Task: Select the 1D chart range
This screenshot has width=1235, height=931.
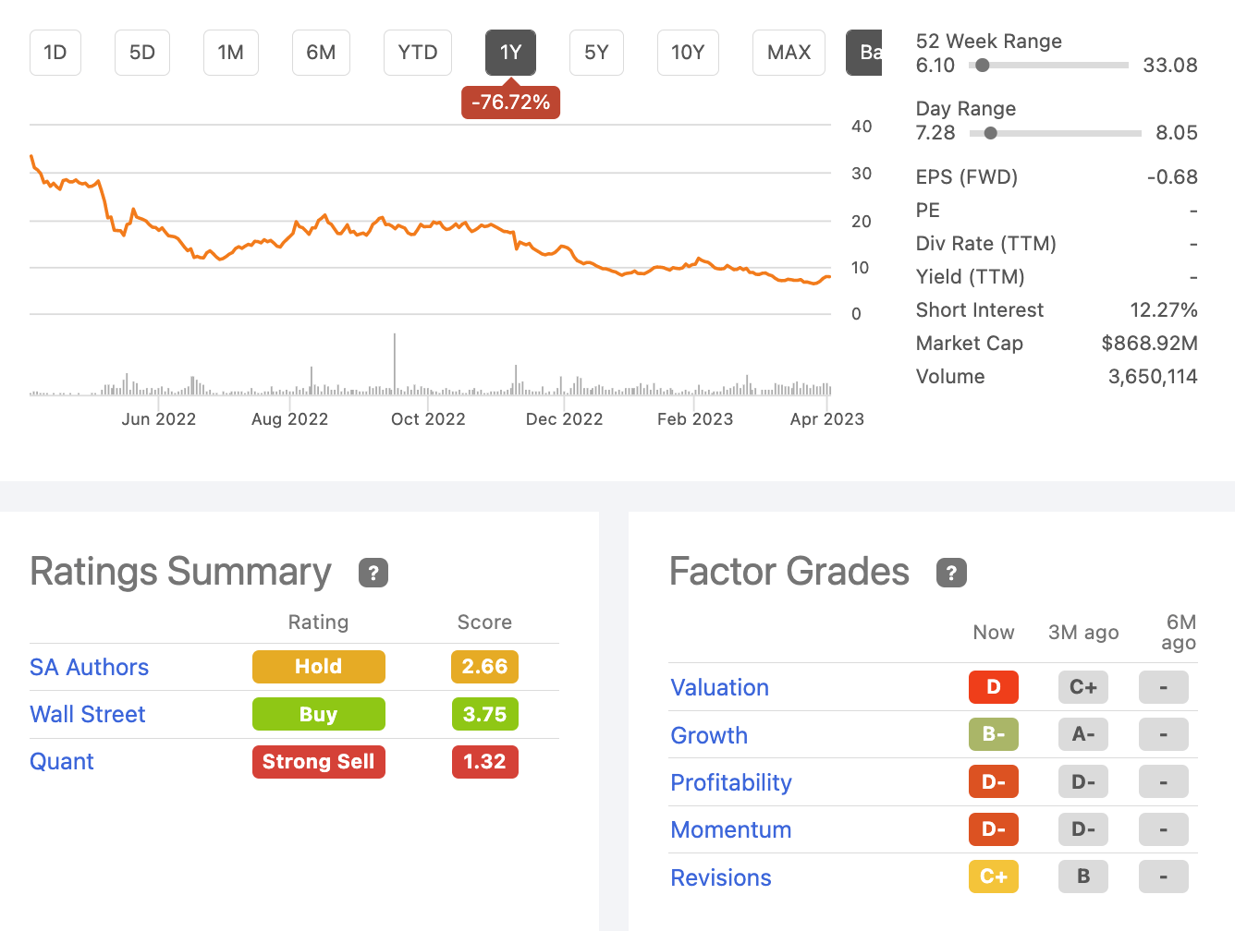Action: click(x=55, y=53)
